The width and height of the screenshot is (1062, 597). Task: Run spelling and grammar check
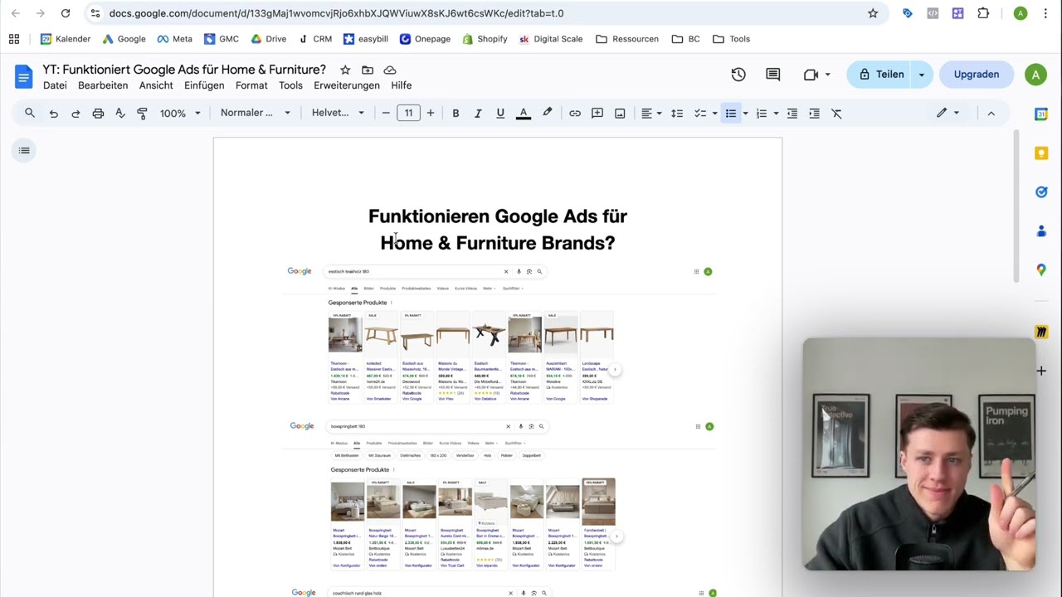120,113
